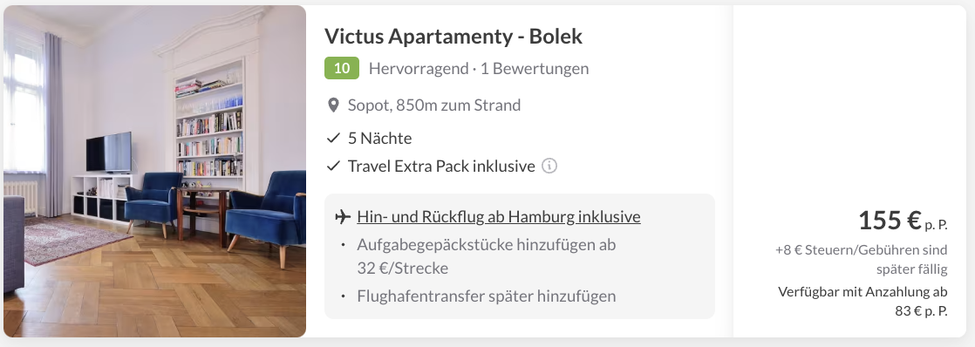
Task: Open the Victus Apartamenty - Bolek title
Action: [453, 36]
